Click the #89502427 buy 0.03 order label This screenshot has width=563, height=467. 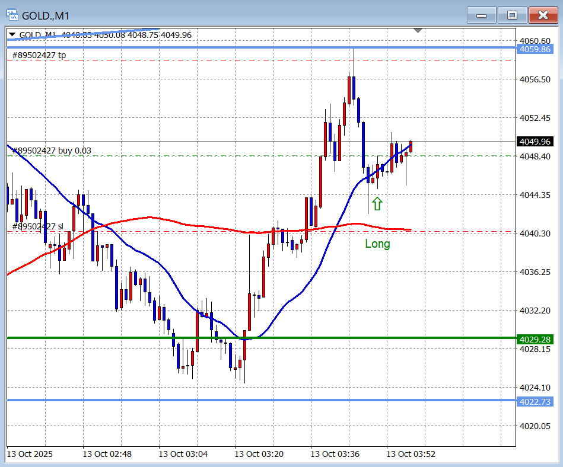52,151
